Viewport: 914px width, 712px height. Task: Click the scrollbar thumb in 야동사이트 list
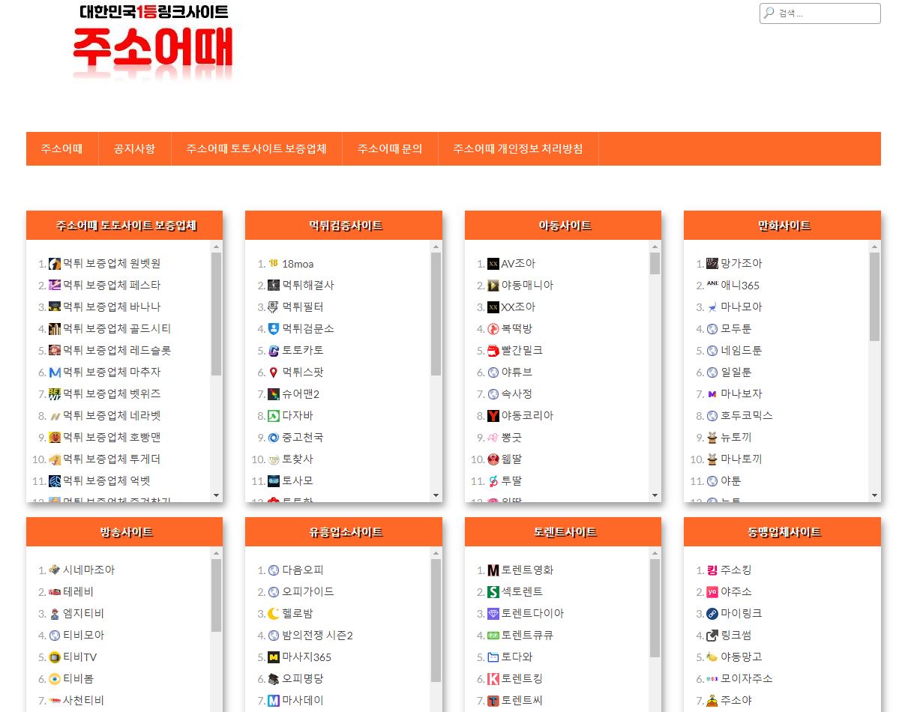(655, 264)
